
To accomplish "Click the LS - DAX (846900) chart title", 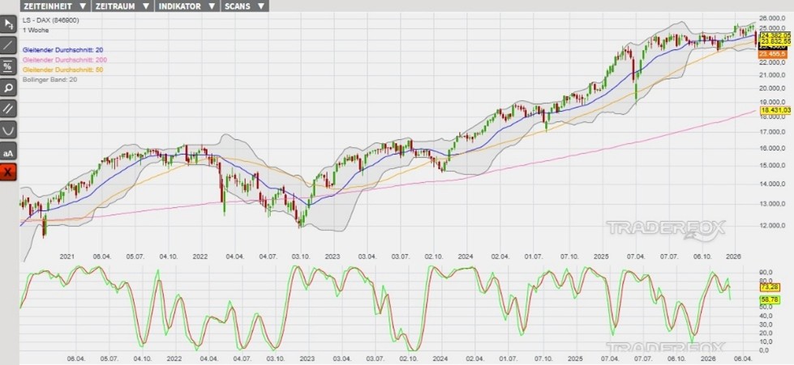I will (51, 19).
